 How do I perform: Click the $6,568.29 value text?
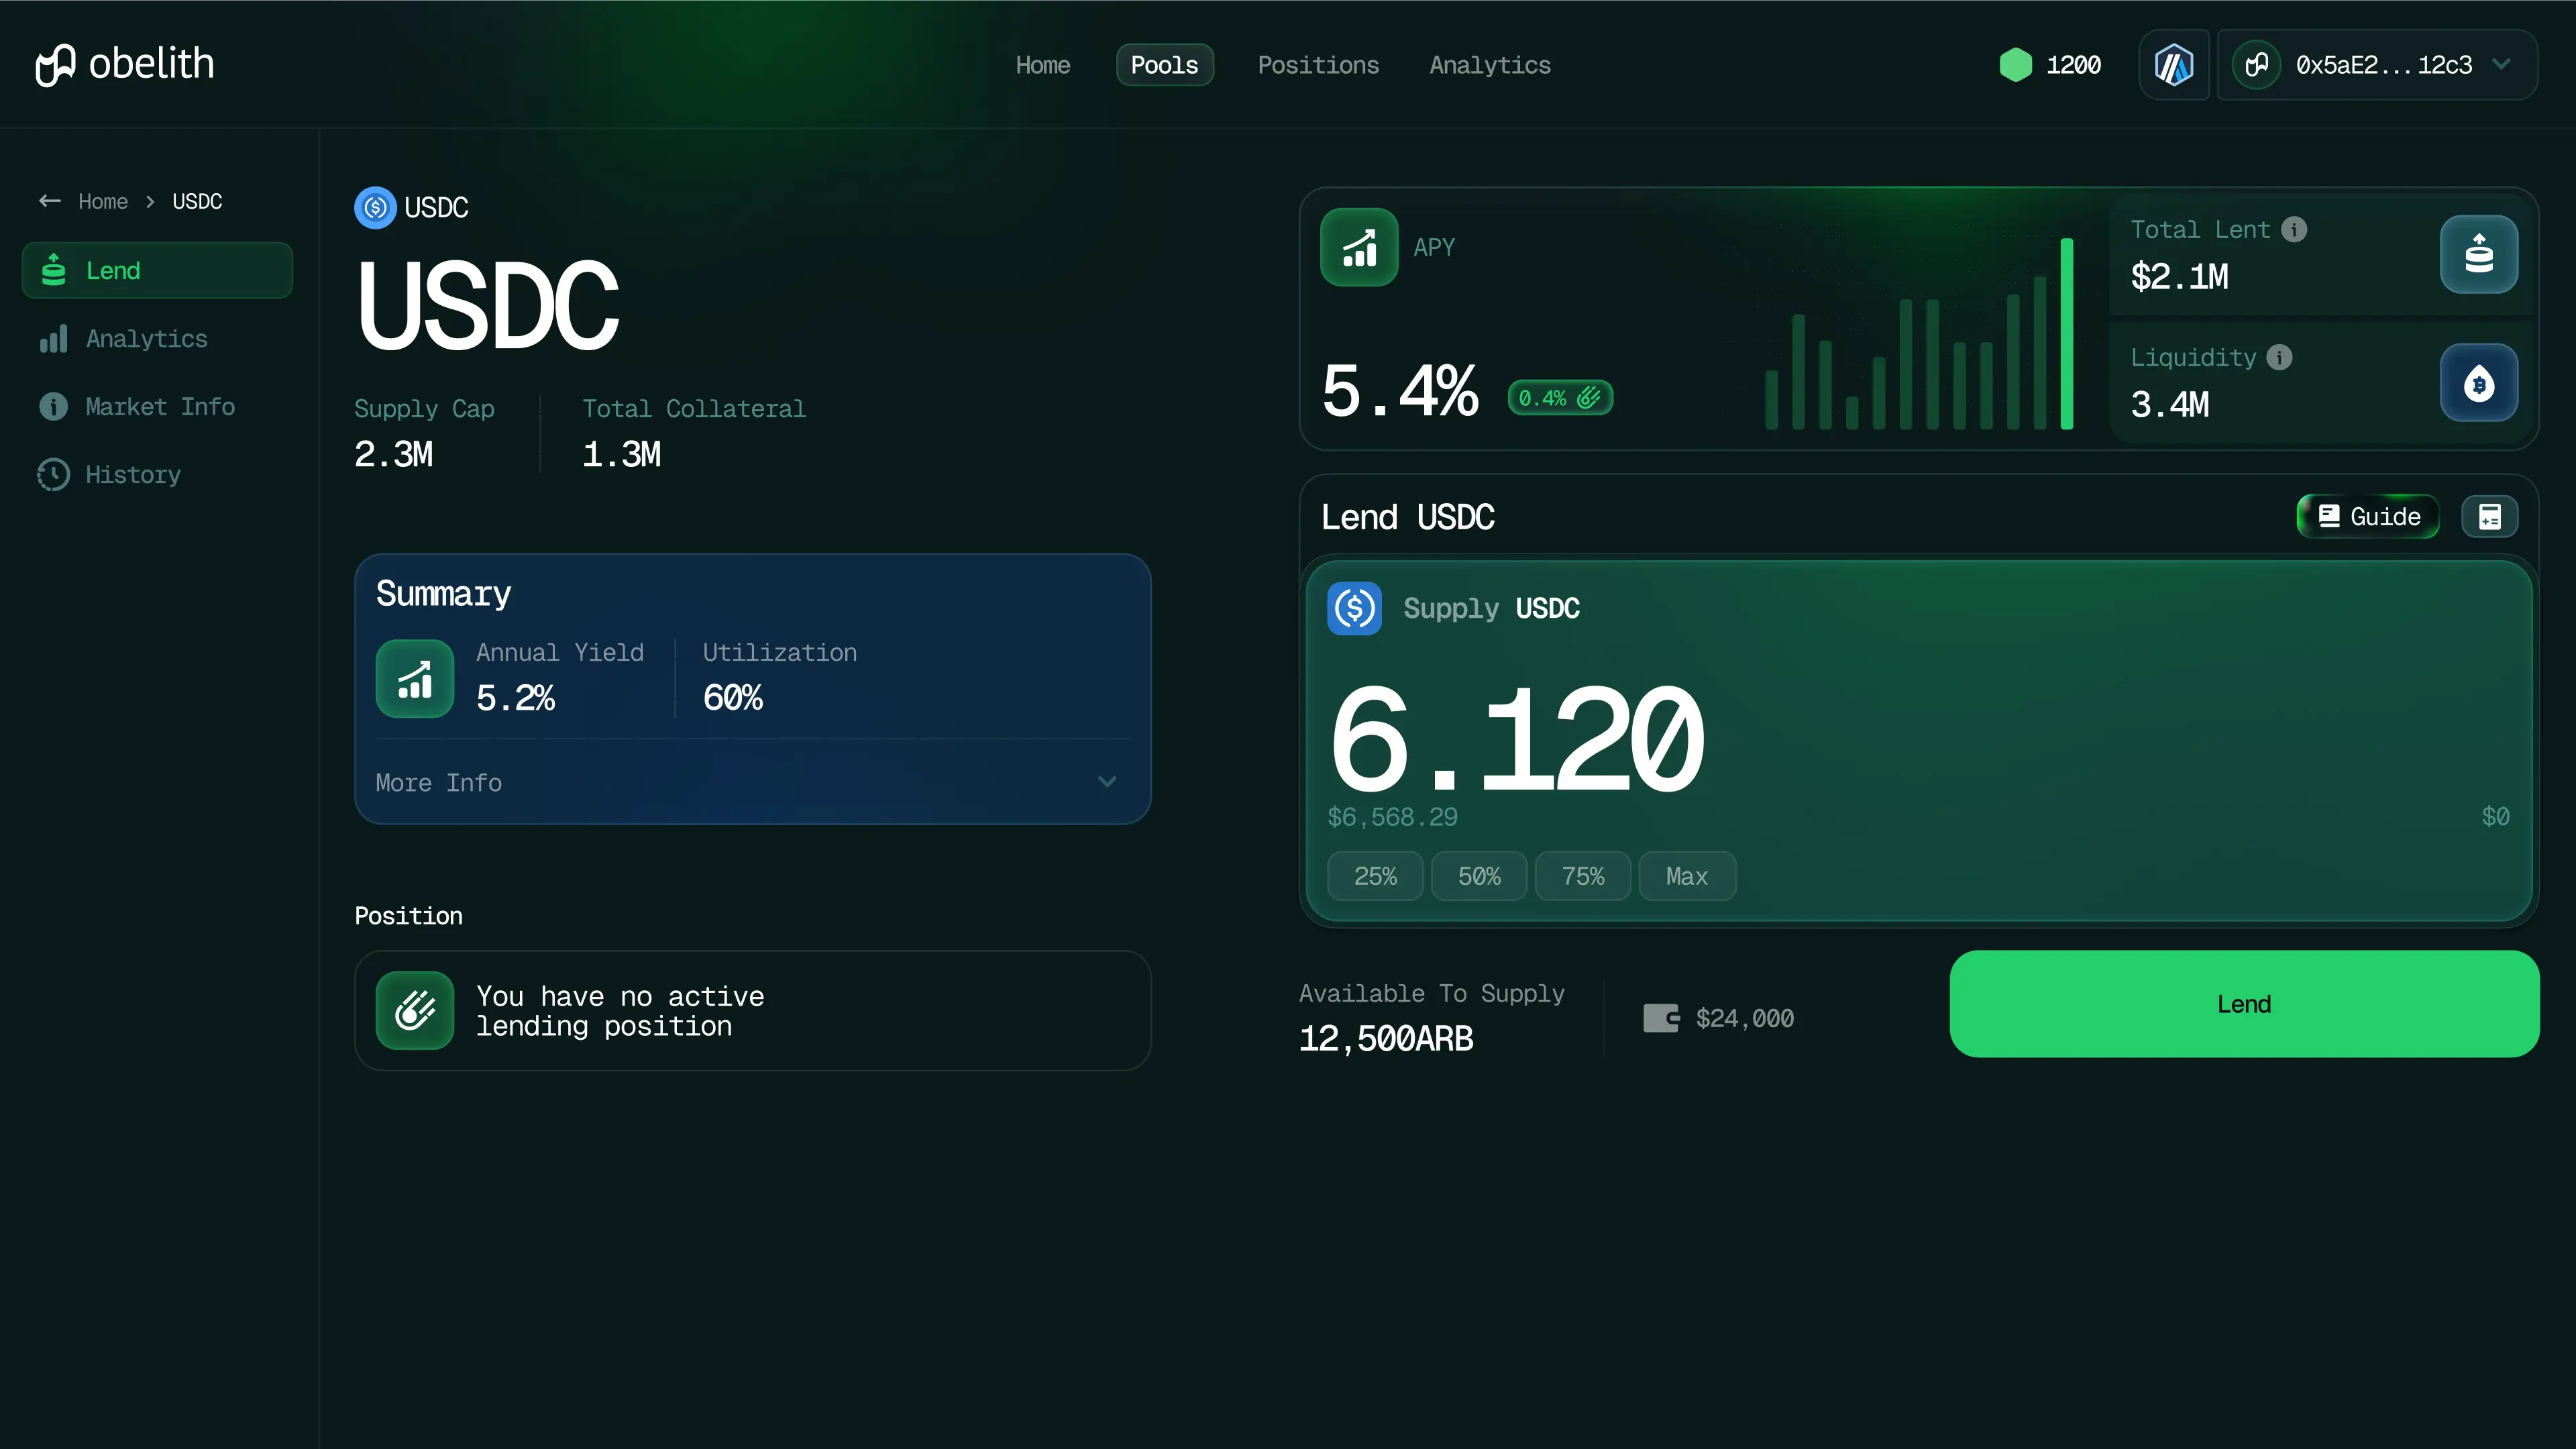coord(1392,817)
